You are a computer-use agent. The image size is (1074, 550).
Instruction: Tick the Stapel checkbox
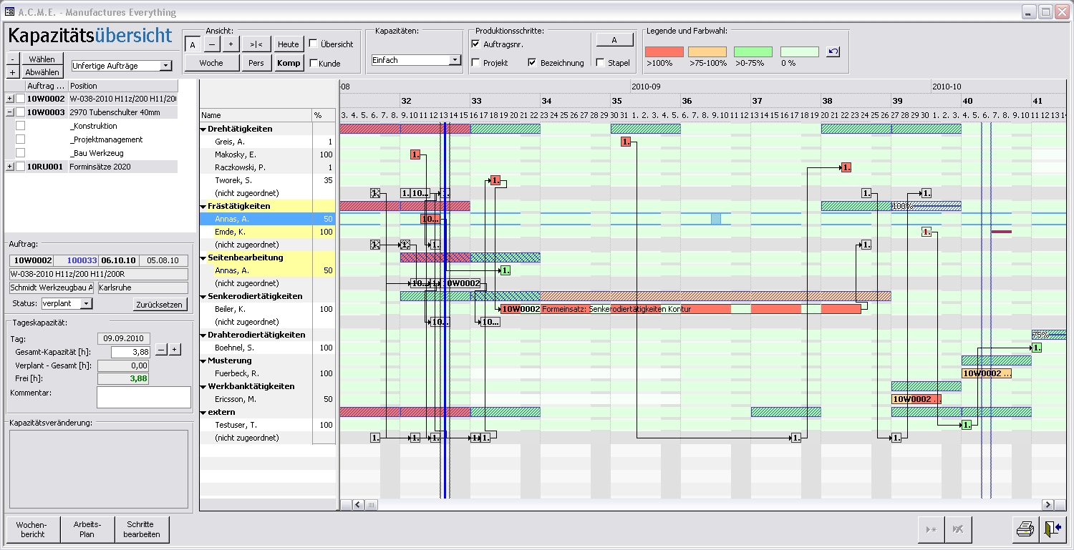click(x=600, y=63)
